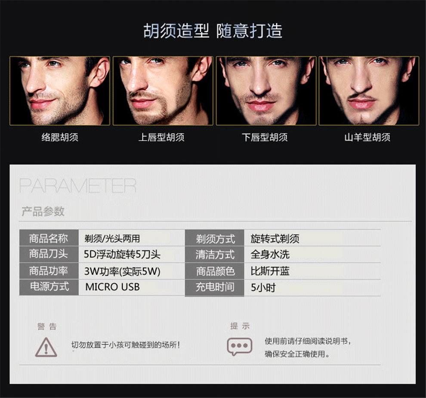Click the 电源方式 table label
426x398 pixels.
coord(49,287)
